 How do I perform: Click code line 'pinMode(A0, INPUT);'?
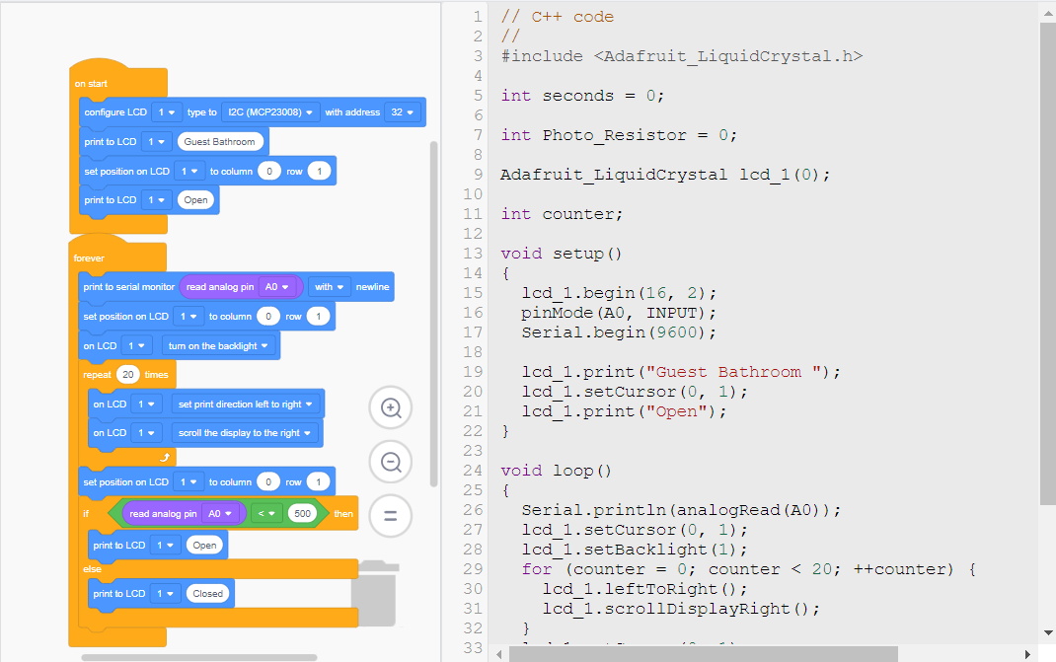click(x=619, y=313)
